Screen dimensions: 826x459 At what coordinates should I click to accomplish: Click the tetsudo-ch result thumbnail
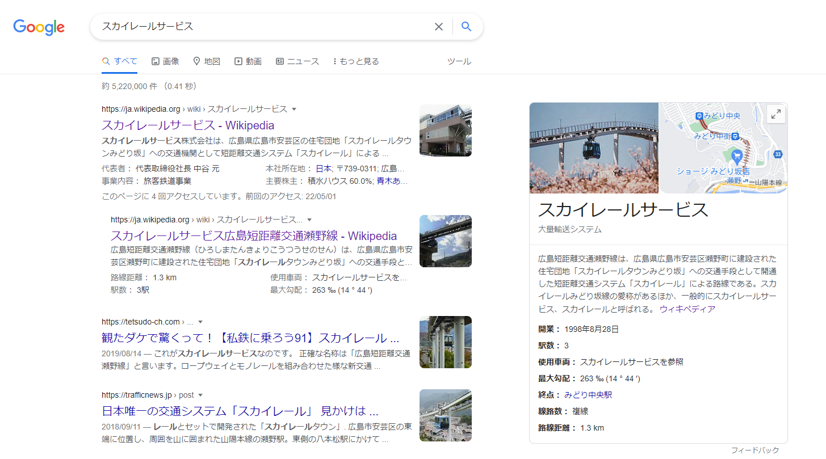(x=446, y=342)
